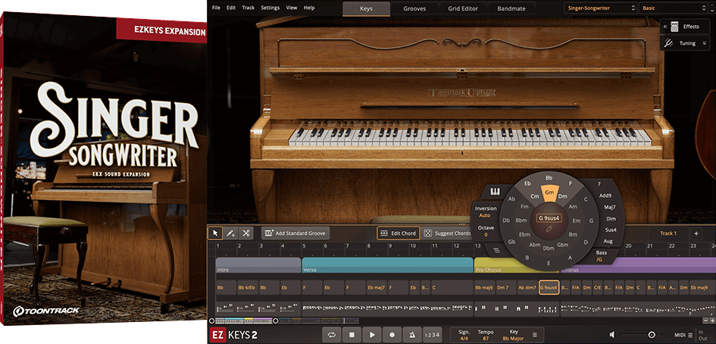Image resolution: width=716 pixels, height=344 pixels.
Task: Open the Inversion Auto selector
Action: tap(486, 211)
